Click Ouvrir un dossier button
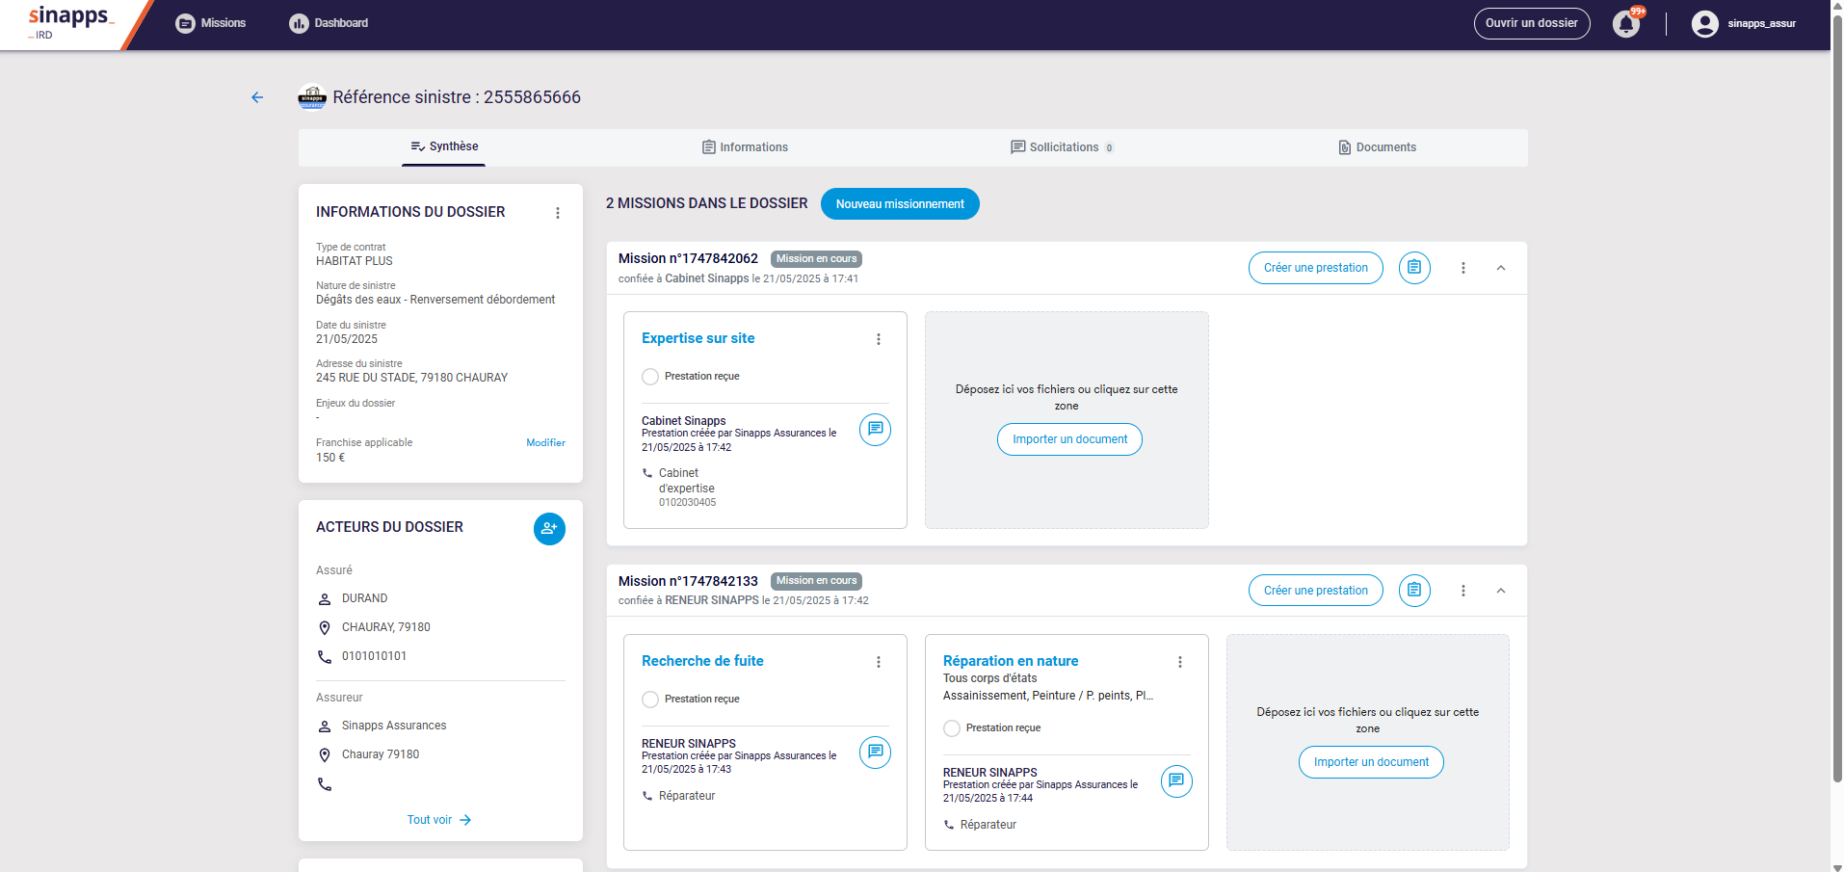 point(1532,23)
